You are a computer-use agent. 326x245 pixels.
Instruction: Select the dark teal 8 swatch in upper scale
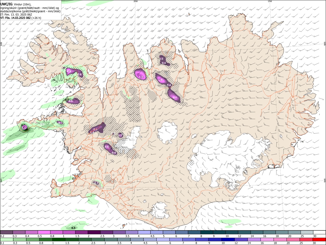(207, 232)
